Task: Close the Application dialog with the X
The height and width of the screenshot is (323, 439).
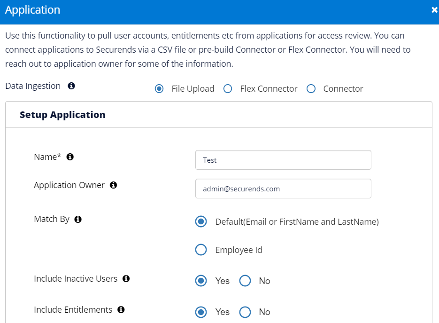Action: (434, 10)
